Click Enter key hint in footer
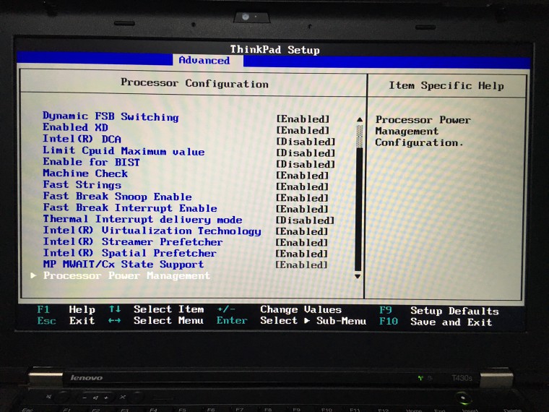549x412 pixels. pos(232,320)
